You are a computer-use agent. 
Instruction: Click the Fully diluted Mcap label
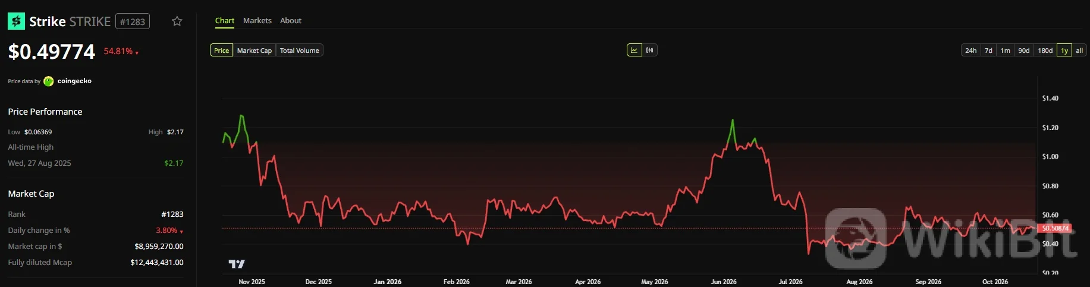tap(40, 263)
